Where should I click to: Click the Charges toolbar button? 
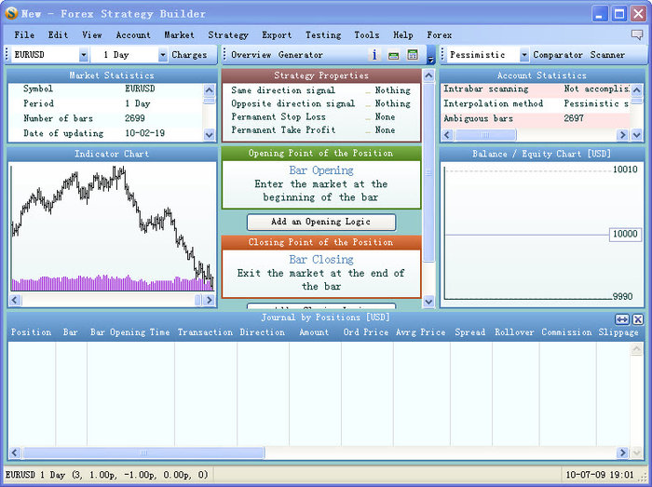(189, 54)
